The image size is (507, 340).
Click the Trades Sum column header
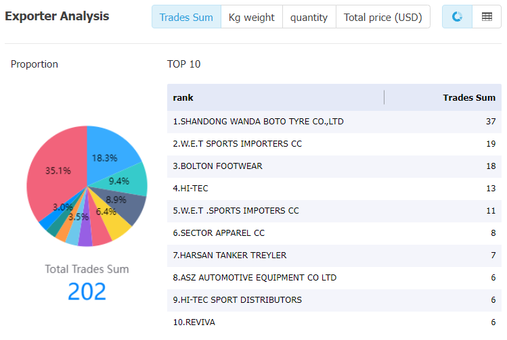pyautogui.click(x=469, y=97)
